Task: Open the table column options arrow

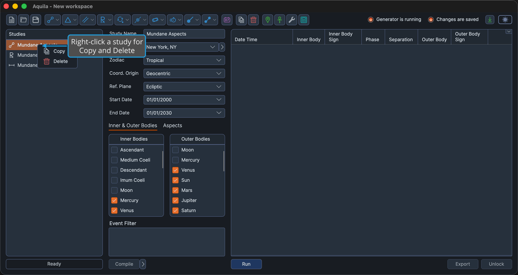Action: [509, 32]
